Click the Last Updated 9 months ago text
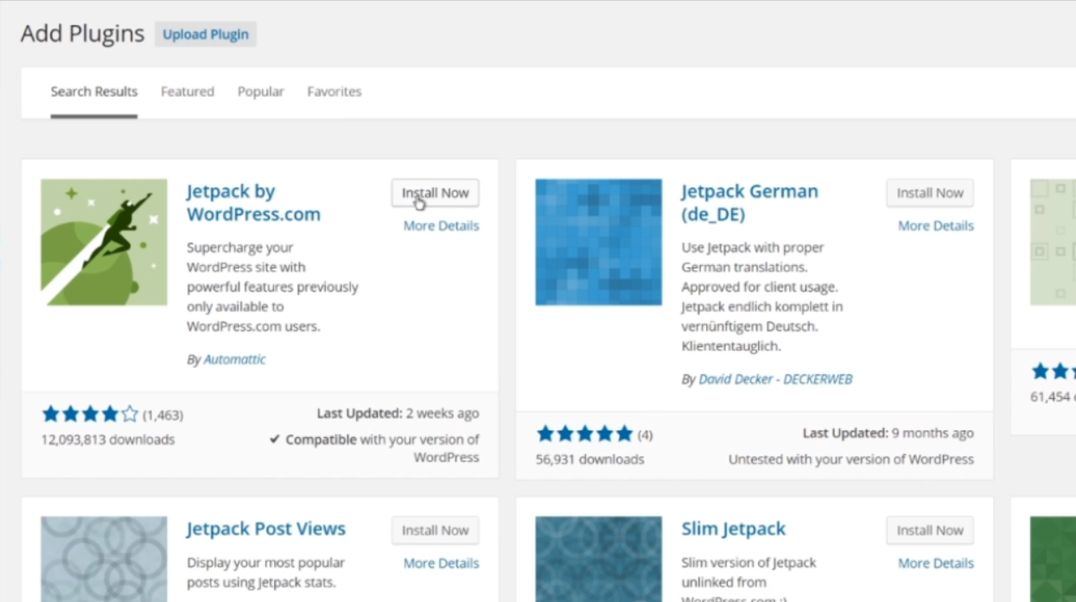The height and width of the screenshot is (602, 1076). pyautogui.click(x=888, y=434)
